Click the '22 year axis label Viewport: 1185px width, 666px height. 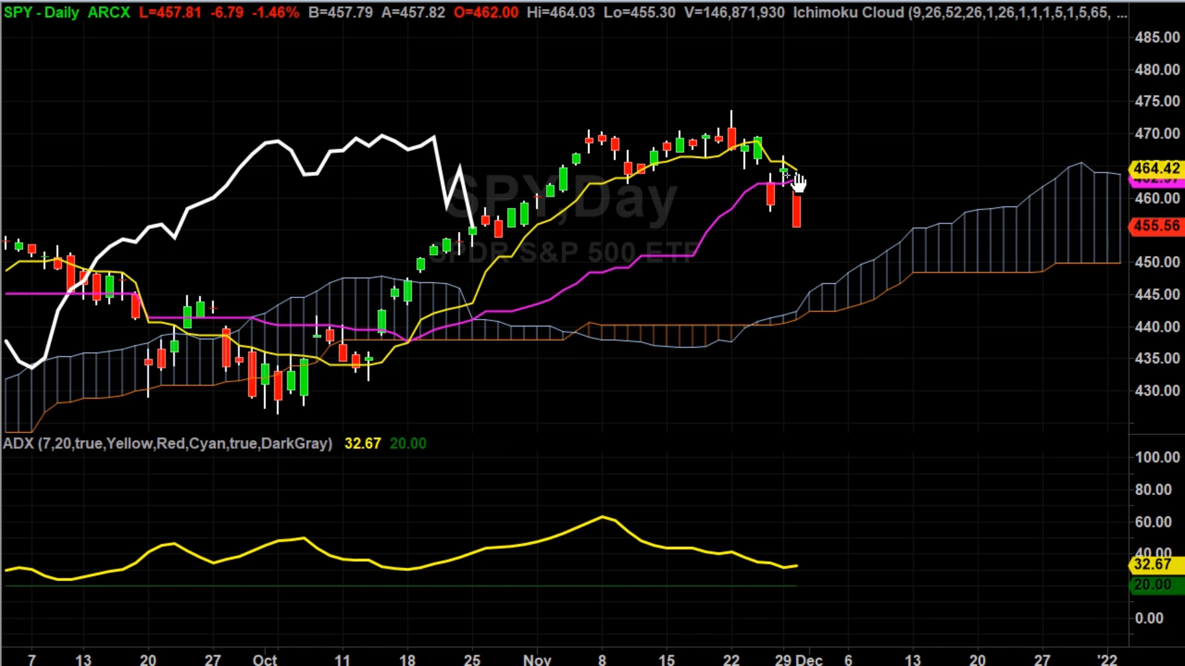tap(1107, 659)
